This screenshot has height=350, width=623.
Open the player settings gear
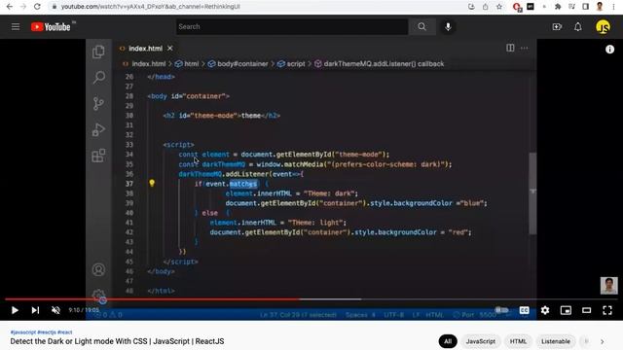[x=545, y=310]
